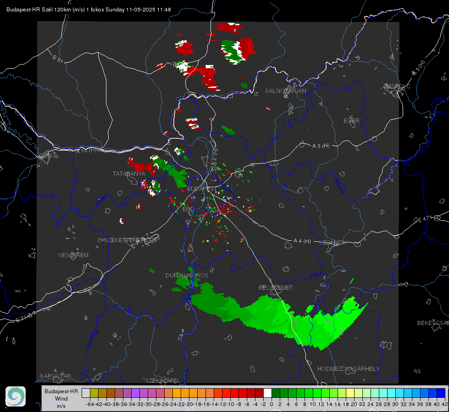
Task: Select the white zero-value legend swatch
Action: click(x=267, y=393)
